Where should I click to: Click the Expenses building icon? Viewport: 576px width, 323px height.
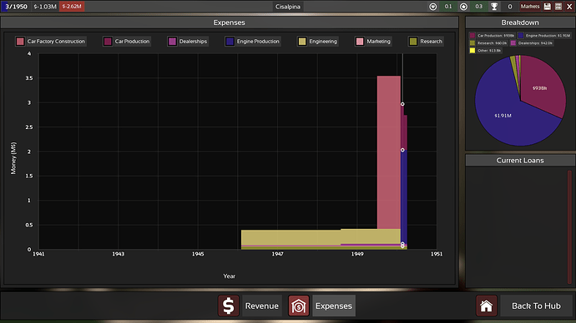coord(298,306)
